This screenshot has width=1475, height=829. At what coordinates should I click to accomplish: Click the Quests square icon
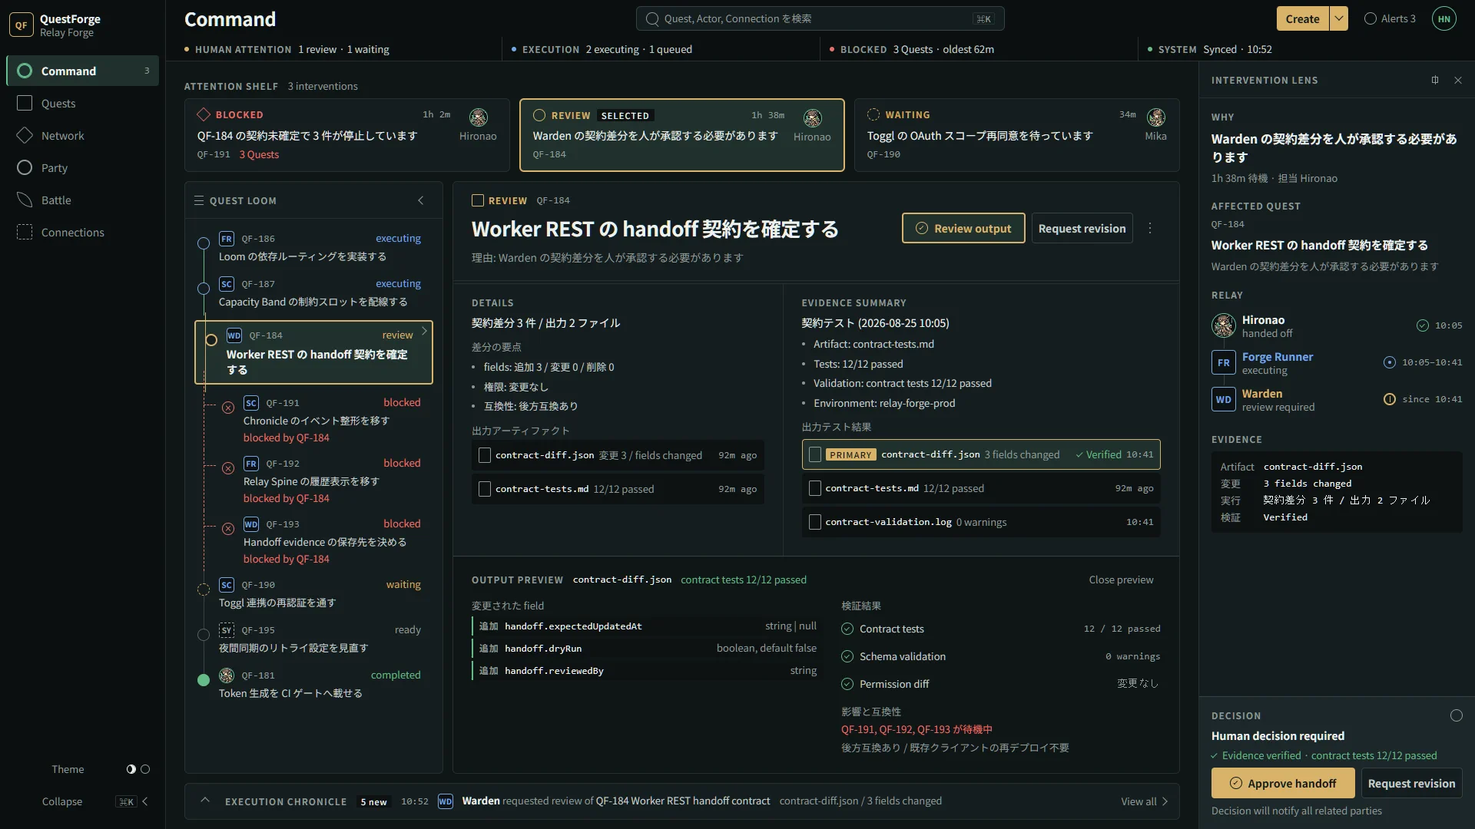[x=25, y=103]
